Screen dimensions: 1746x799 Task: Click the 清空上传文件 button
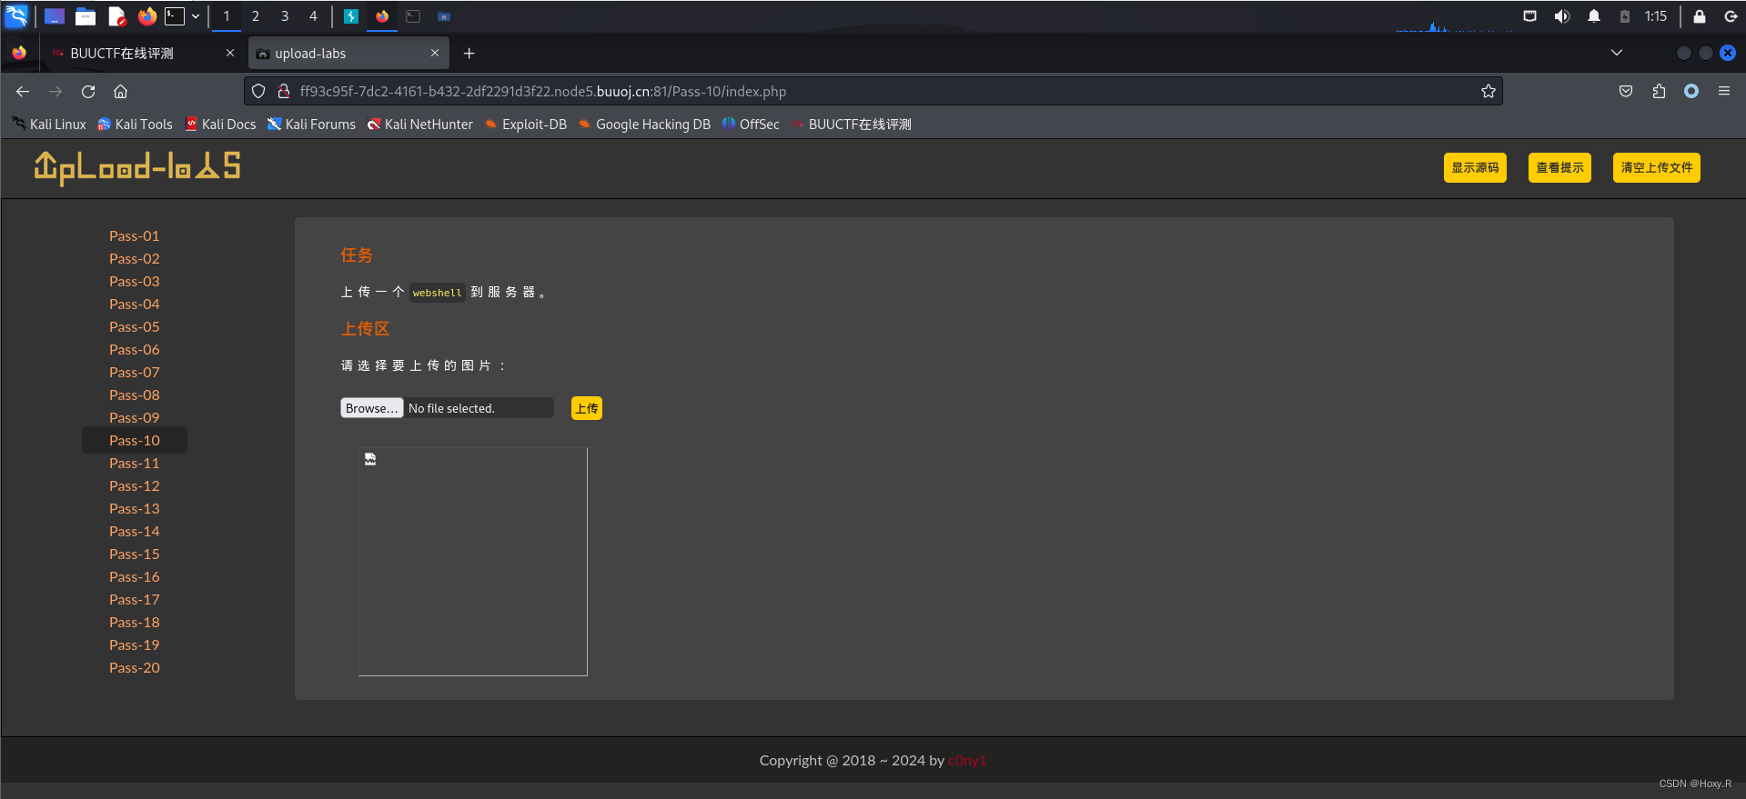pos(1656,167)
